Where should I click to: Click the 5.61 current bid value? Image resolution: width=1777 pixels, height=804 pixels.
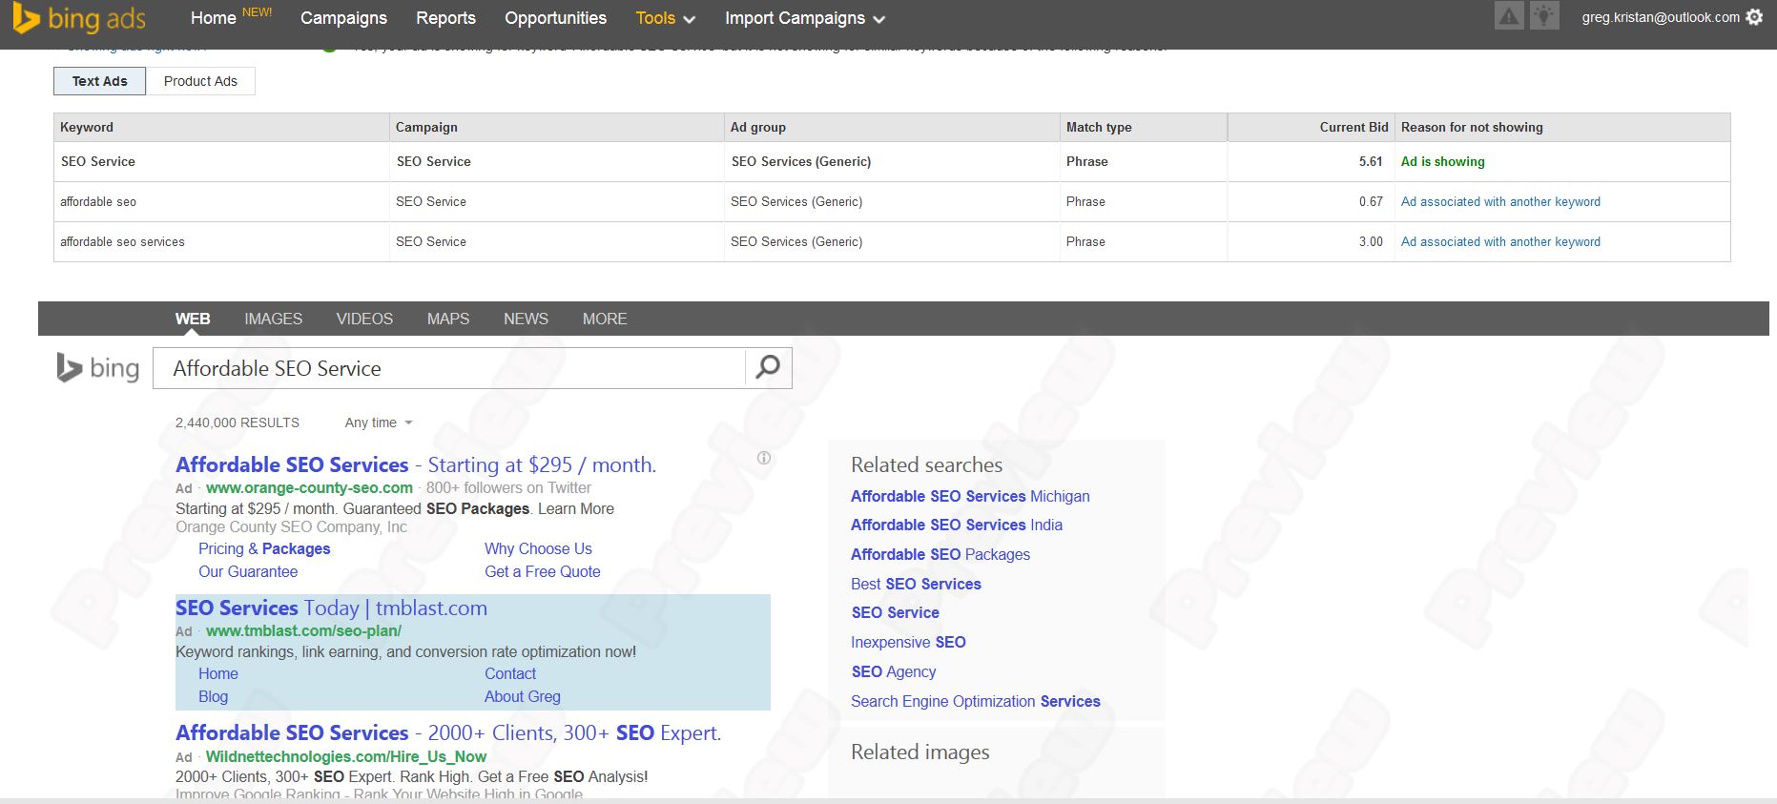1371,161
